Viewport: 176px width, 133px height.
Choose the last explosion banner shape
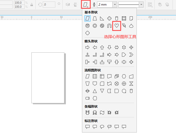[x=117, y=113]
